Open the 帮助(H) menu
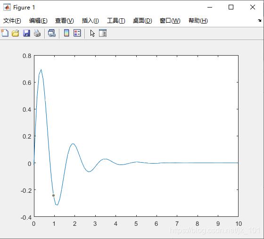The height and width of the screenshot is (239, 264). (198, 21)
